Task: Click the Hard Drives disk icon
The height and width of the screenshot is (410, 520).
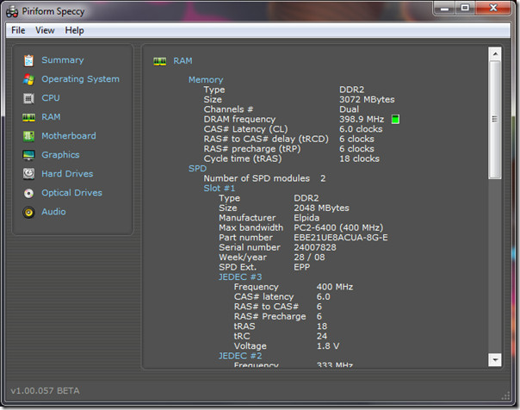Action: (x=29, y=174)
